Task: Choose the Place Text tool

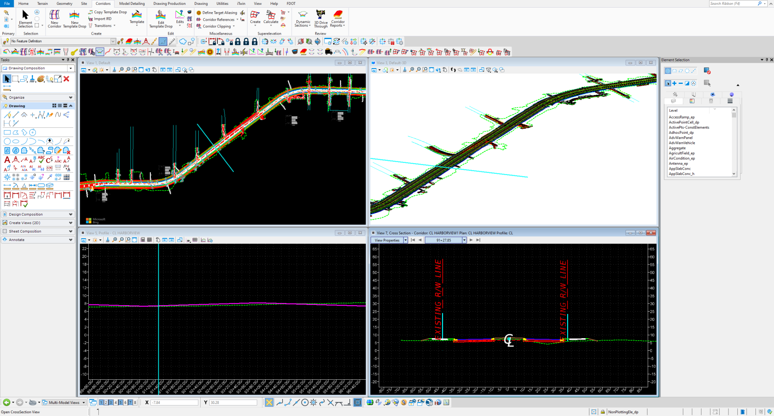Action: click(7, 160)
